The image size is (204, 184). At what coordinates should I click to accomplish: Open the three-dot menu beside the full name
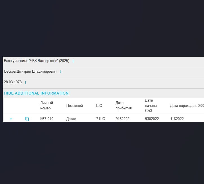[x=60, y=72]
